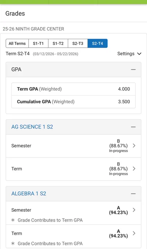
Task: Switch to the S1-T2 term tab
Action: coord(58,43)
